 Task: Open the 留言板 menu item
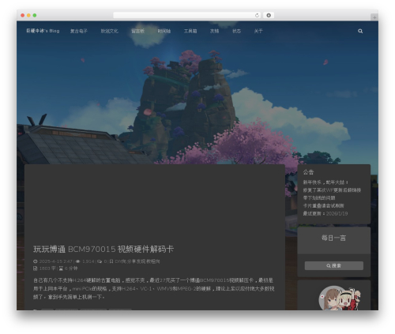(x=138, y=31)
